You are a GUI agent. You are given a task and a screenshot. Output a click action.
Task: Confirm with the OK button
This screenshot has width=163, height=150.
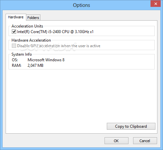(x=116, y=141)
